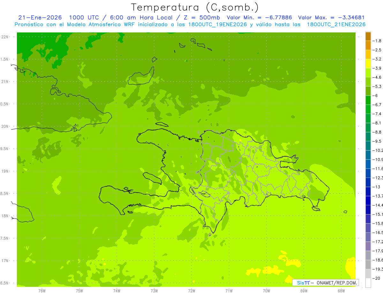Click the "-14.4" colorbar value

pyautogui.click(x=379, y=205)
